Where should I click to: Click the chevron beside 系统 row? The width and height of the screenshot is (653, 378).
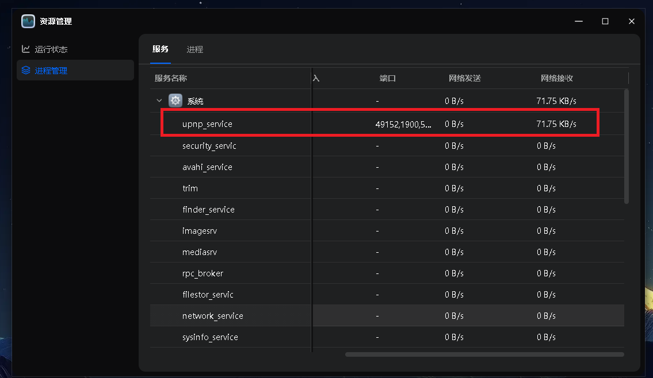click(159, 100)
